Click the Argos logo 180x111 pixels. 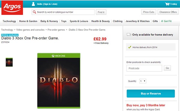tap(12, 7)
